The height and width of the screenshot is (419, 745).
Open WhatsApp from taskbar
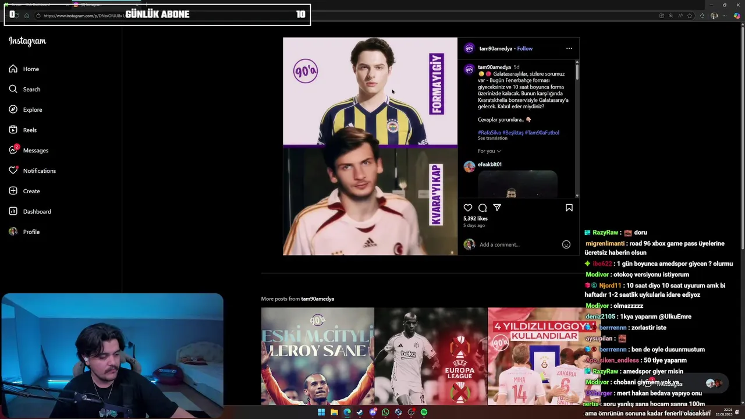tap(385, 412)
